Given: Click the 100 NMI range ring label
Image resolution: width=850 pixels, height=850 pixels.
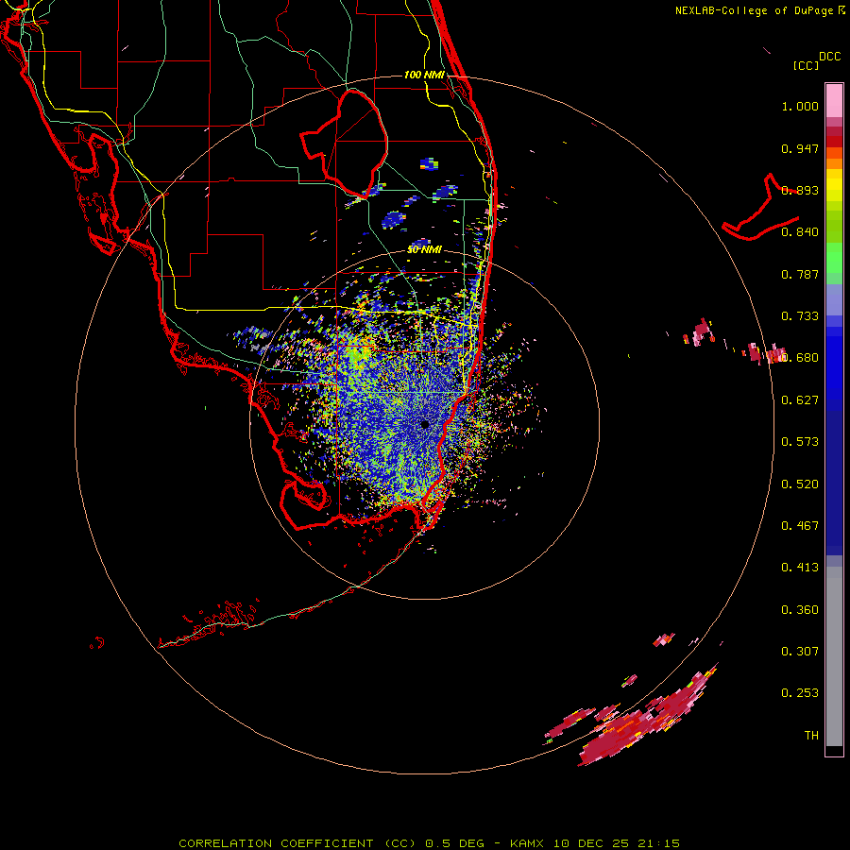Looking at the screenshot, I should click(x=424, y=75).
